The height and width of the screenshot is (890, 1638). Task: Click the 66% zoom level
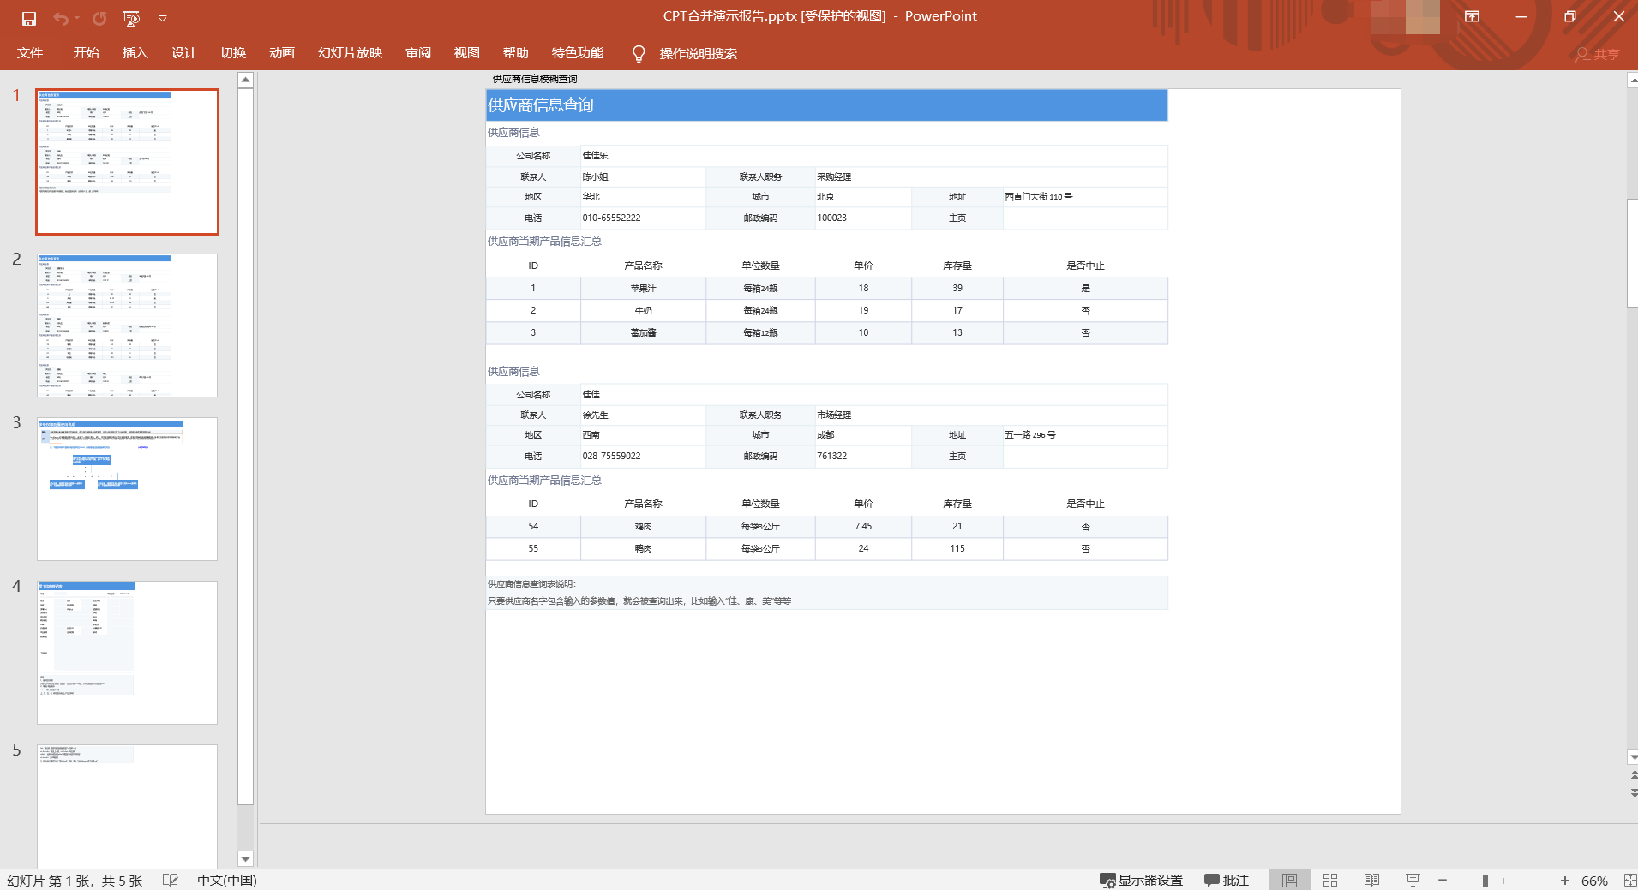(x=1594, y=881)
